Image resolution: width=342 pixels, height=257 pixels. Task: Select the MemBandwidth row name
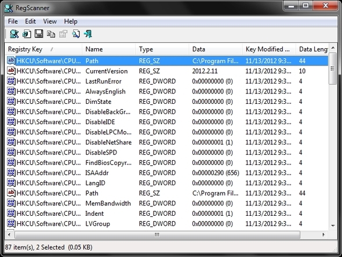[108, 203]
